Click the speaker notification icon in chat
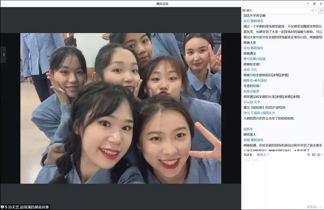Viewport: 324px width, 210px height. (x=308, y=155)
